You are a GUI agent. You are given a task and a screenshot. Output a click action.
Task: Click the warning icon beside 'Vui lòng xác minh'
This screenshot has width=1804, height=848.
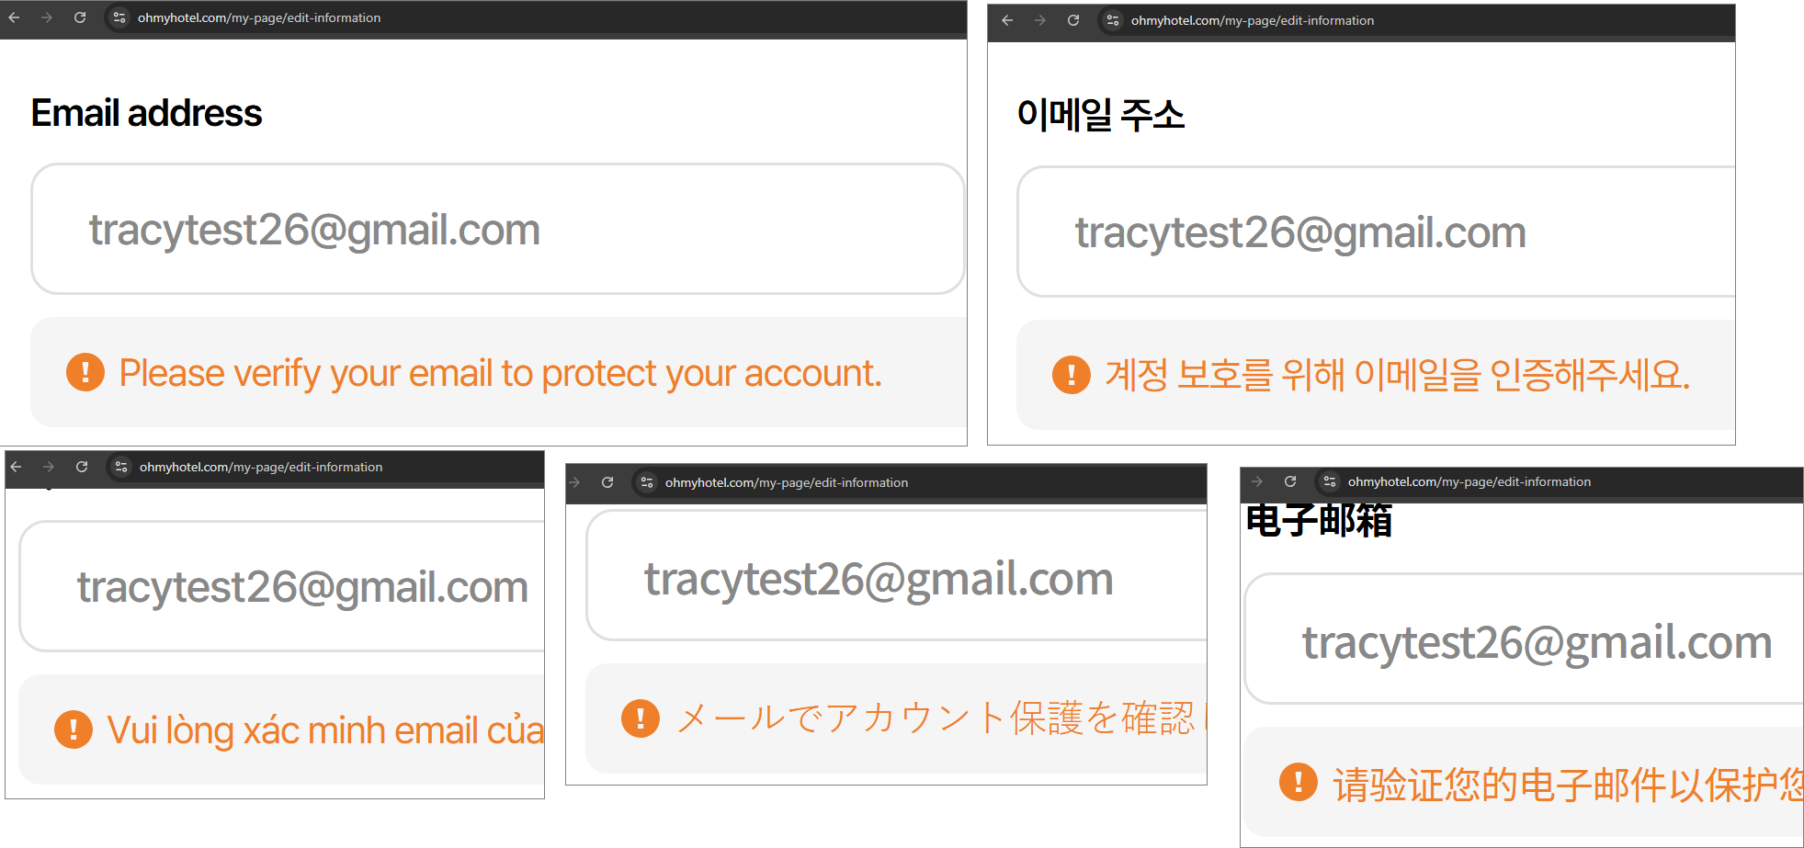[74, 729]
